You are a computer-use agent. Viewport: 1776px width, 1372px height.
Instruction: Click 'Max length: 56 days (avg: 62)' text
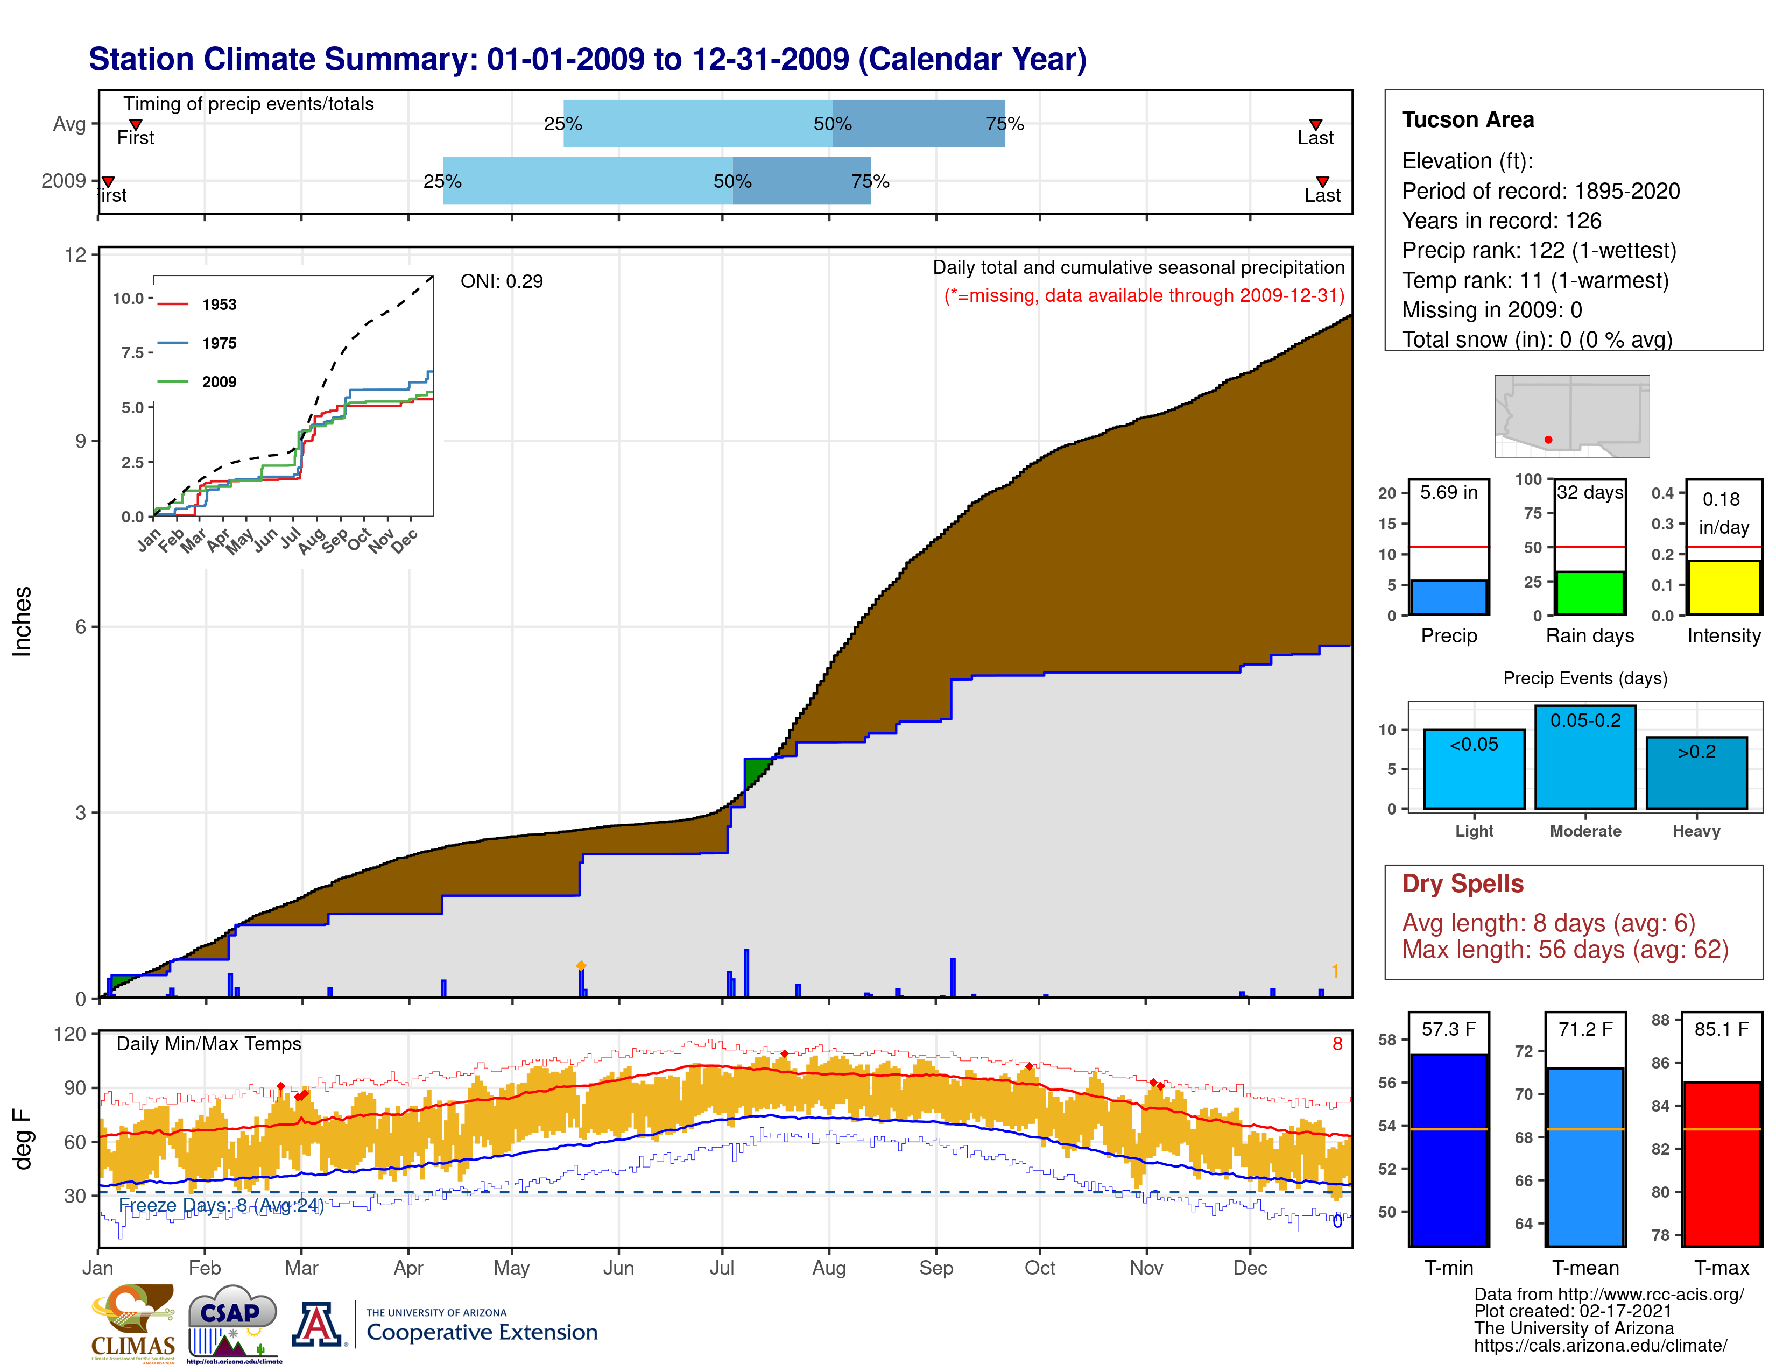[1566, 949]
